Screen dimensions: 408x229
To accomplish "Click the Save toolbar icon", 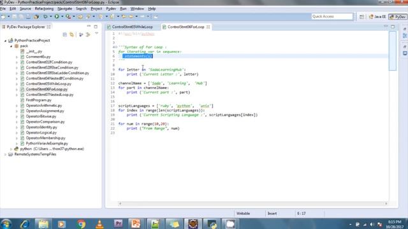I will pos(14,17).
